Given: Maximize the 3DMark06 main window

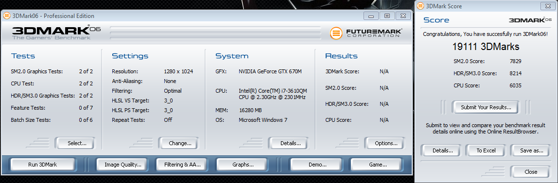Looking at the screenshot, I should [387, 16].
